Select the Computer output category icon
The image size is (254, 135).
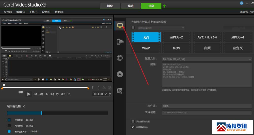(120, 26)
